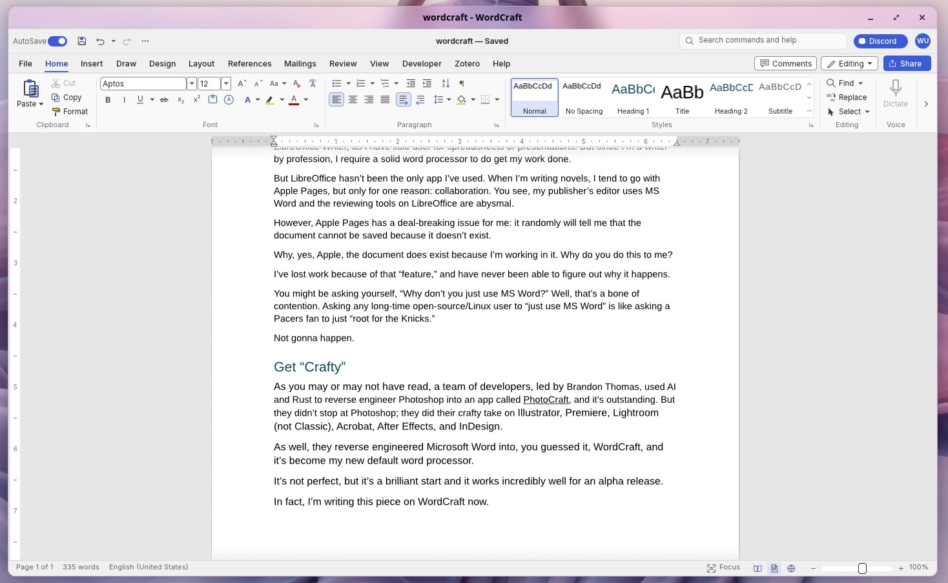
Task: Open the font name dropdown arrow
Action: click(x=192, y=83)
